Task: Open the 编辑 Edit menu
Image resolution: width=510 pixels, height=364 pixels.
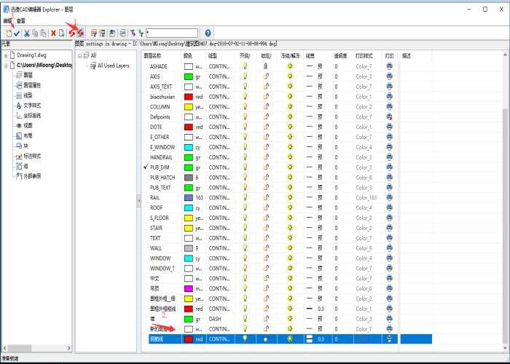Action: pyautogui.click(x=7, y=21)
